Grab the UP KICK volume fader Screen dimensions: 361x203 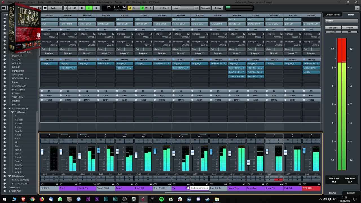point(42,152)
